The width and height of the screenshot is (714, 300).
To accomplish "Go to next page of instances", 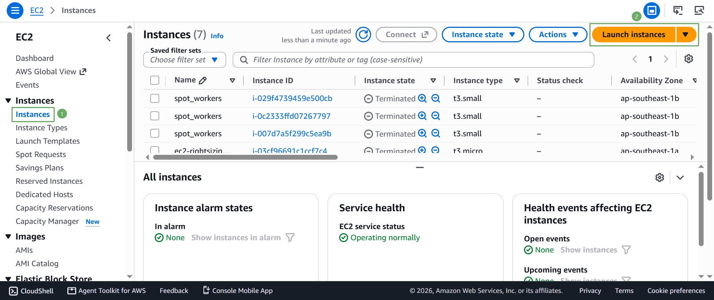I will point(666,59).
